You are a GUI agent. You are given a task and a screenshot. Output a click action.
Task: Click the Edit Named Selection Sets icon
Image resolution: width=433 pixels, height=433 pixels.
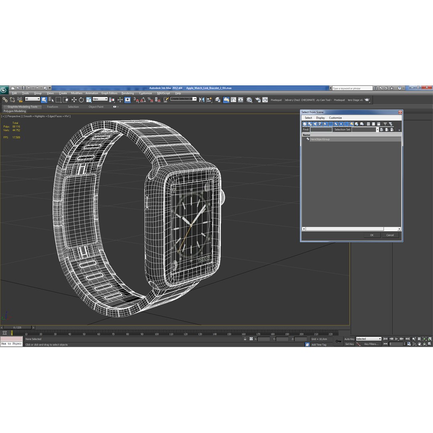click(166, 100)
